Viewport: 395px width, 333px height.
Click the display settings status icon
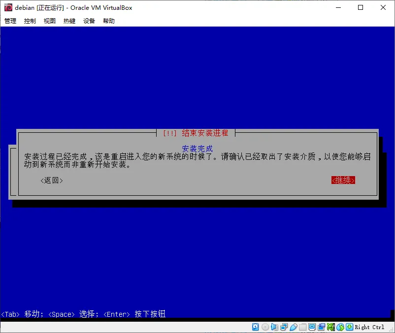[x=312, y=327]
